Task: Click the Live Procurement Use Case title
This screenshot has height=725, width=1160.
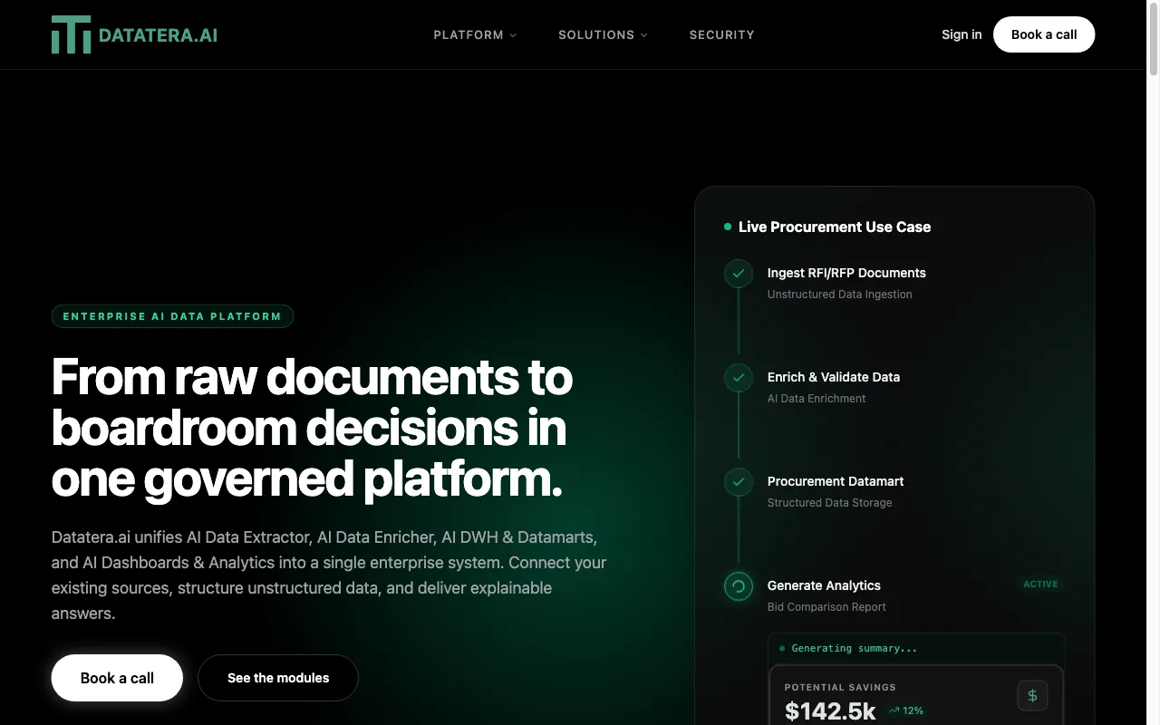Action: [x=835, y=227]
